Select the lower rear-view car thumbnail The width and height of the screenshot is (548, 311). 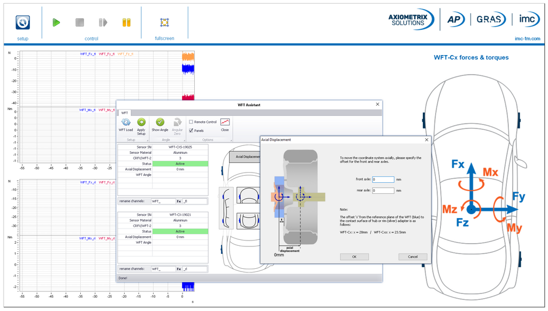pyautogui.click(x=248, y=221)
